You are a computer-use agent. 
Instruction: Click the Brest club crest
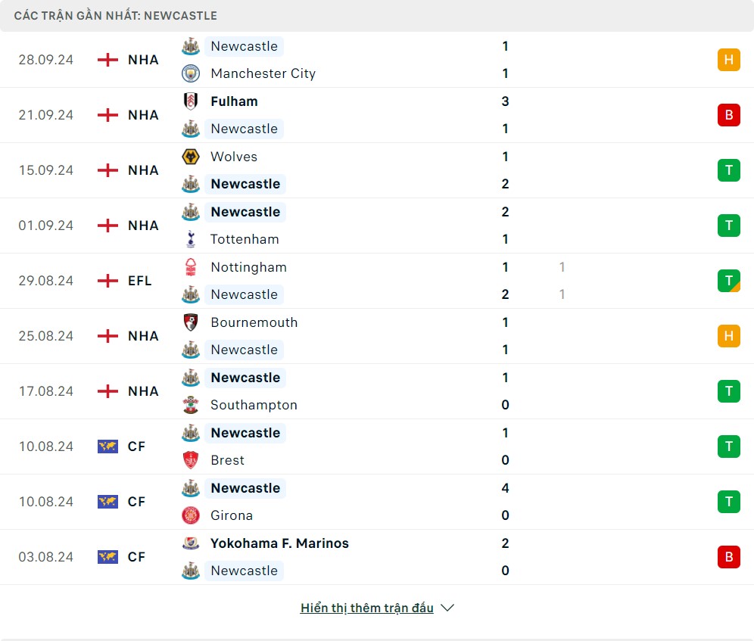(x=190, y=460)
